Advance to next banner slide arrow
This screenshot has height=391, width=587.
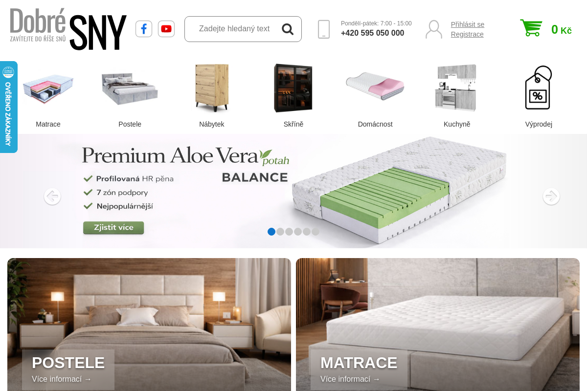[551, 196]
